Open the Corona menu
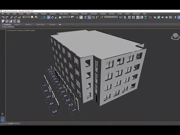 click(x=127, y=14)
